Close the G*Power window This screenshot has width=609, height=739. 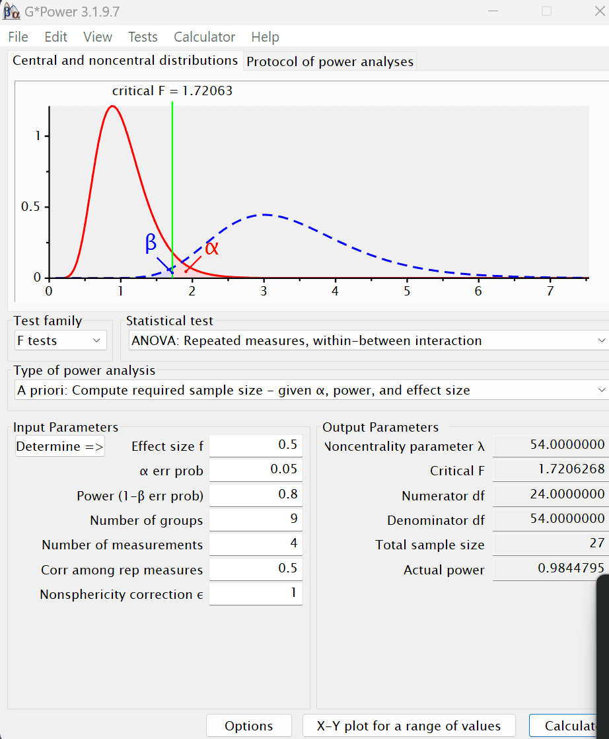600,11
